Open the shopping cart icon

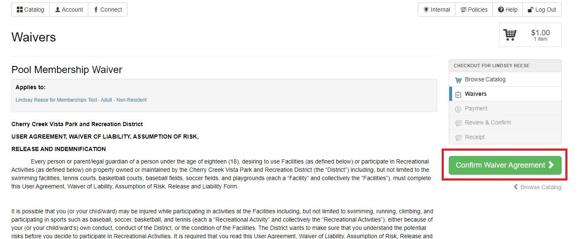[510, 34]
